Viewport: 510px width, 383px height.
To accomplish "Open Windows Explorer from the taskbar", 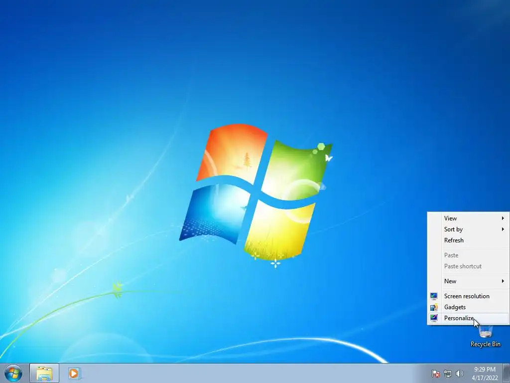I will [x=44, y=373].
